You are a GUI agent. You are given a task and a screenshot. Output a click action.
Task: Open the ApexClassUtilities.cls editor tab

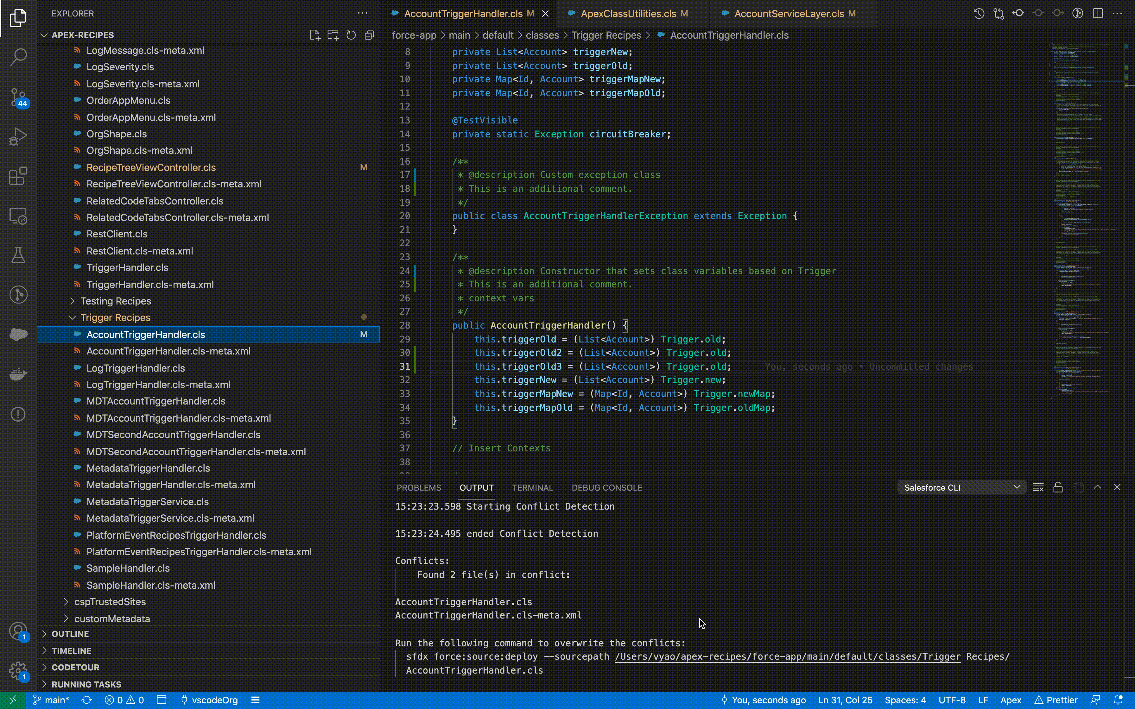tap(628, 14)
